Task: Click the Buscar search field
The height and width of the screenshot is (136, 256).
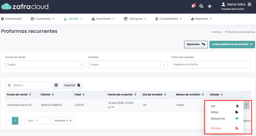Action: [28, 85]
